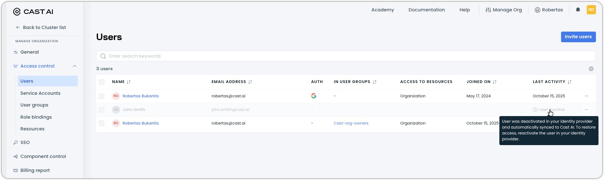Click John Smith's JO avatar

tap(116, 109)
